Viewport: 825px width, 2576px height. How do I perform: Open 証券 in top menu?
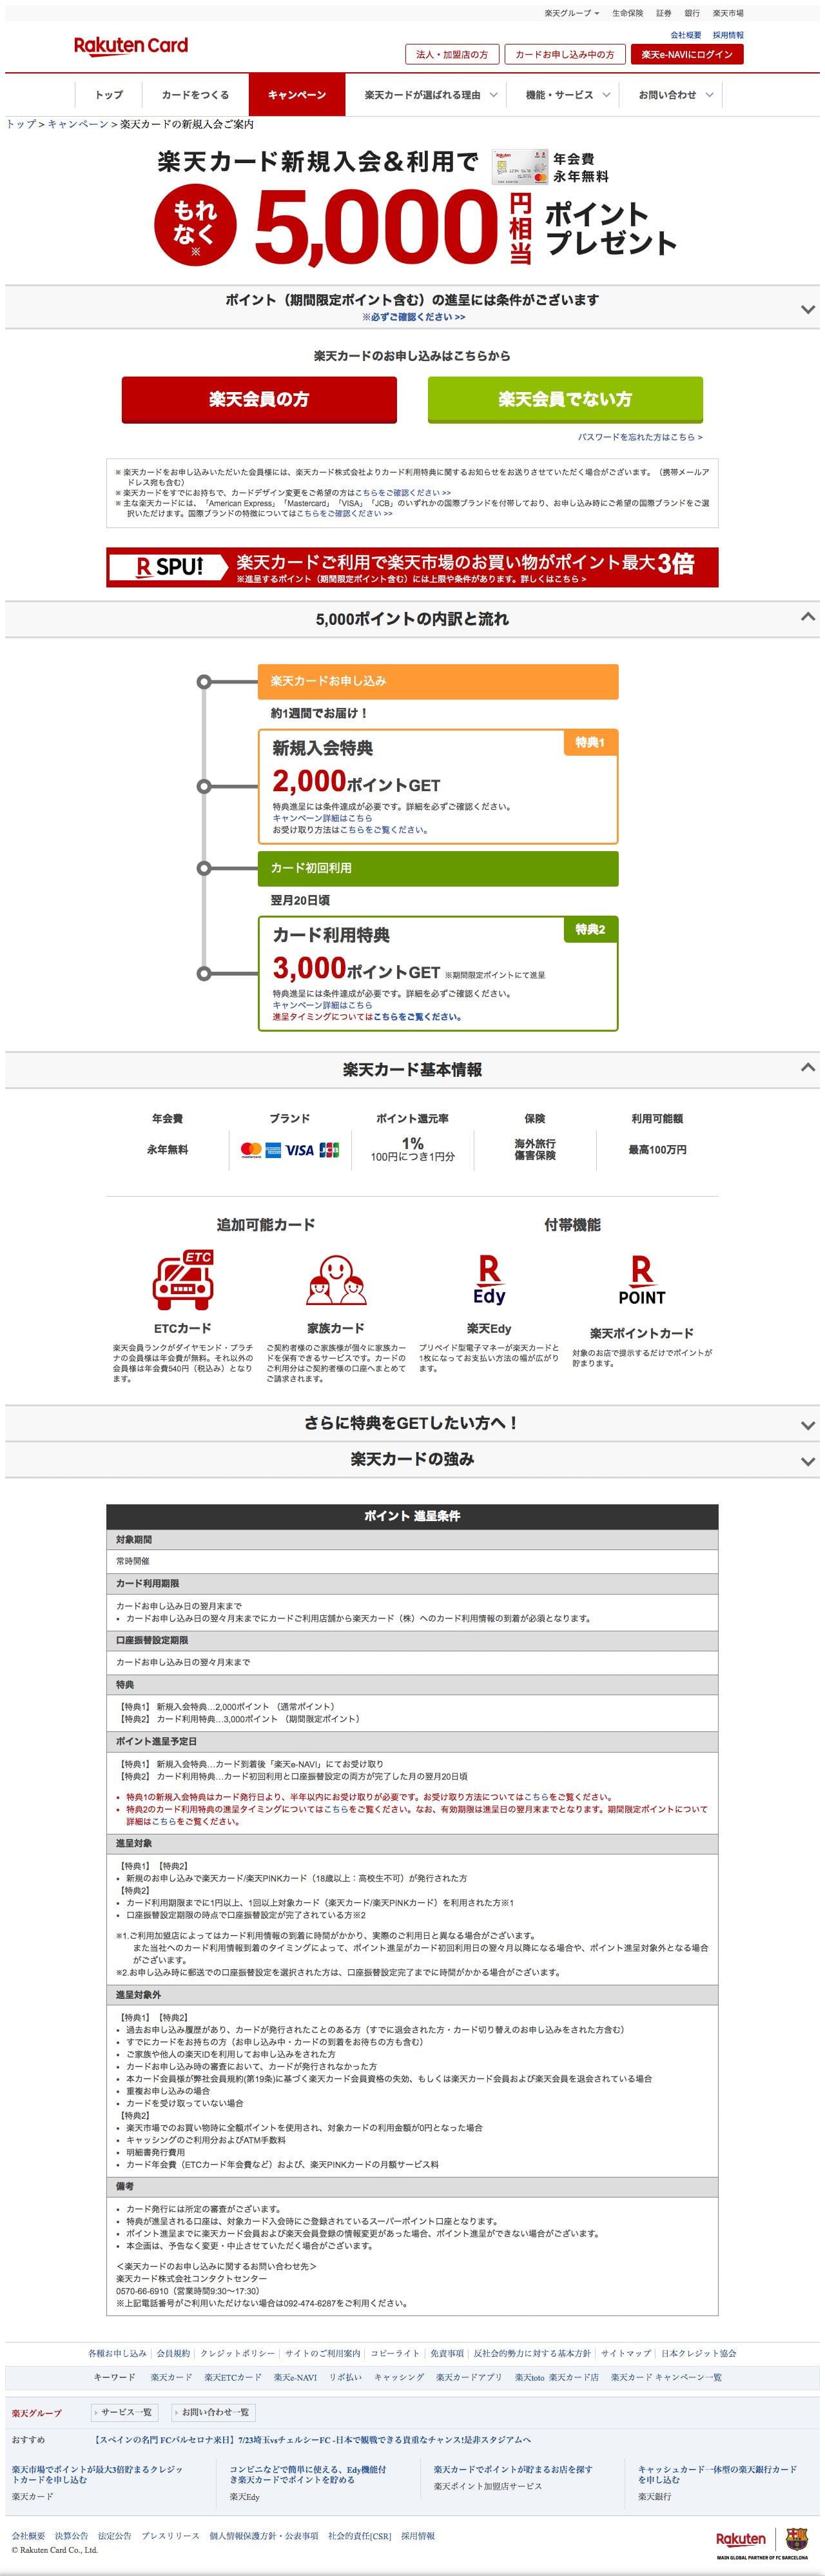point(664,13)
